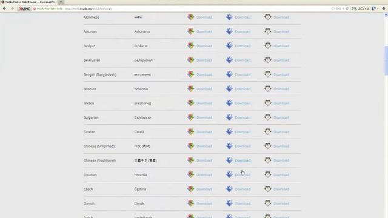The width and height of the screenshot is (388, 218).
Task: Click Windows Download link for Breton
Action: [x=204, y=104]
